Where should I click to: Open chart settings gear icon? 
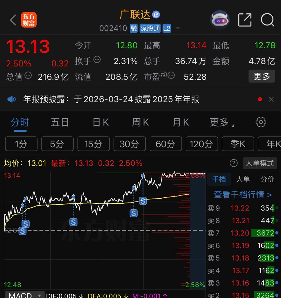(261, 122)
